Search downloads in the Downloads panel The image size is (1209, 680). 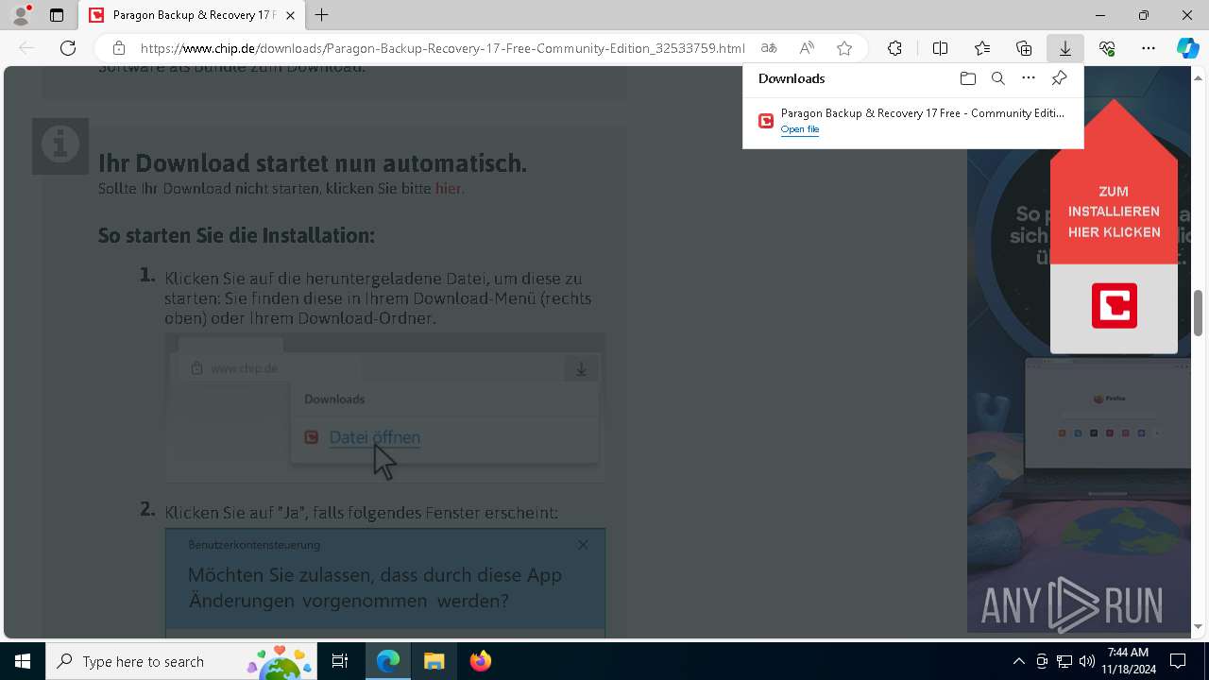(x=998, y=78)
